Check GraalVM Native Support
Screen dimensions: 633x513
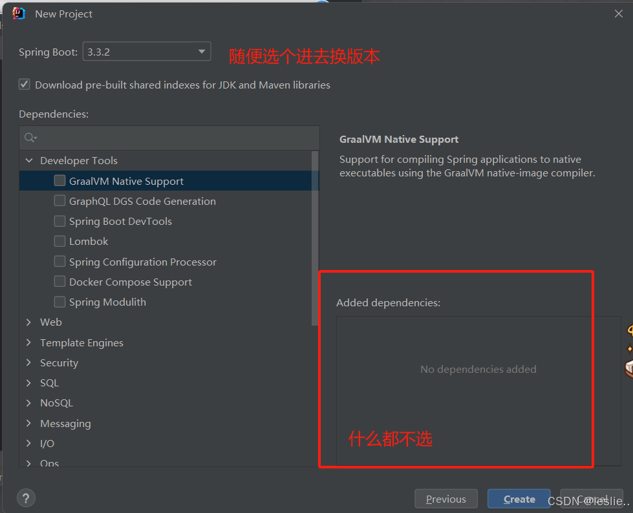(x=59, y=180)
